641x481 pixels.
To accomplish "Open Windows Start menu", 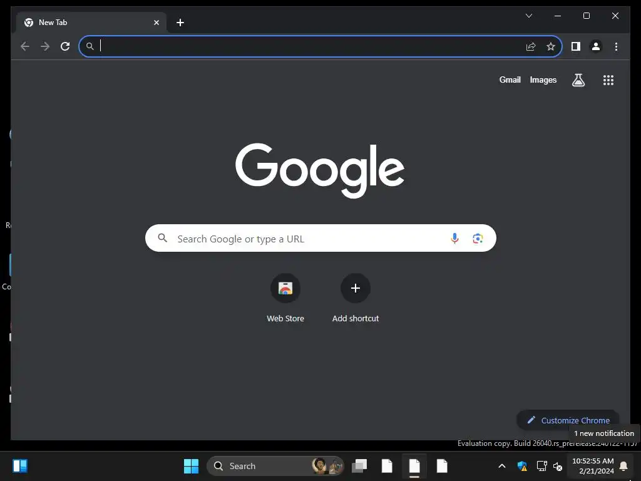I will 191,466.
